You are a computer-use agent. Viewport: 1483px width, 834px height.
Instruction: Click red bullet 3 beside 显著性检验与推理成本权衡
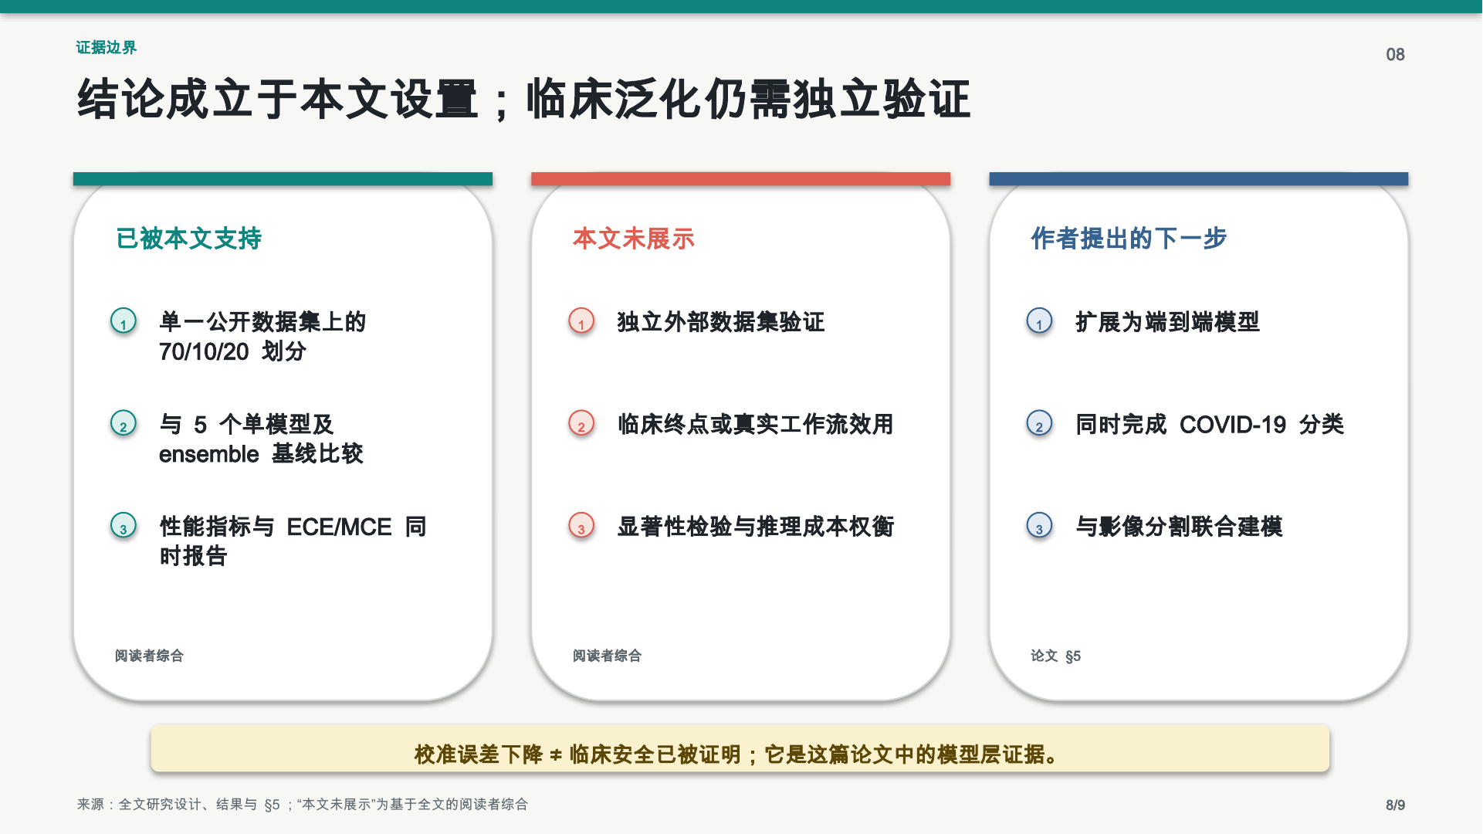click(581, 525)
